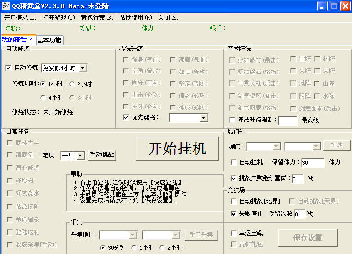Click the 银币 label in info bar

point(218,28)
